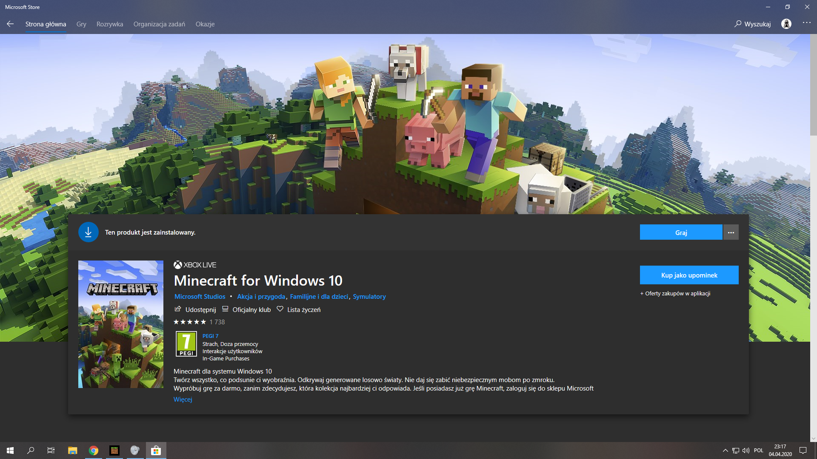Click the five-star rating display

click(x=189, y=322)
